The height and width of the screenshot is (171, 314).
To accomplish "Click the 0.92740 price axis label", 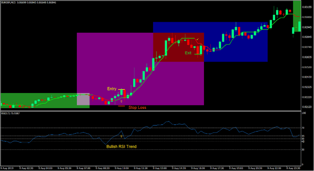I will 306,47.
